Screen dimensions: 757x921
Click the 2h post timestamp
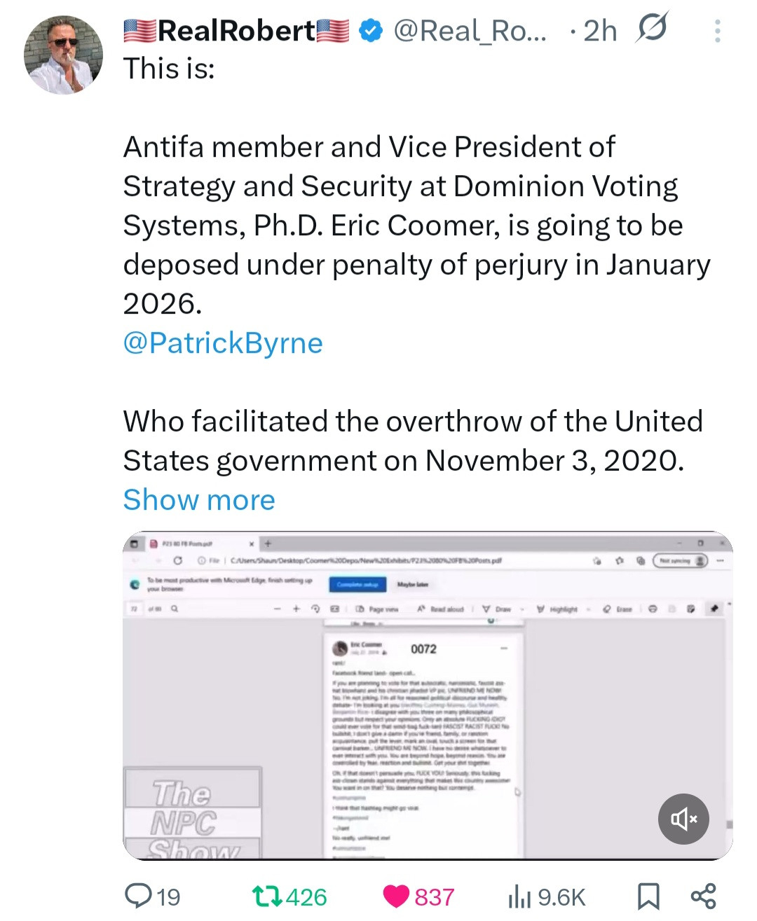click(600, 31)
